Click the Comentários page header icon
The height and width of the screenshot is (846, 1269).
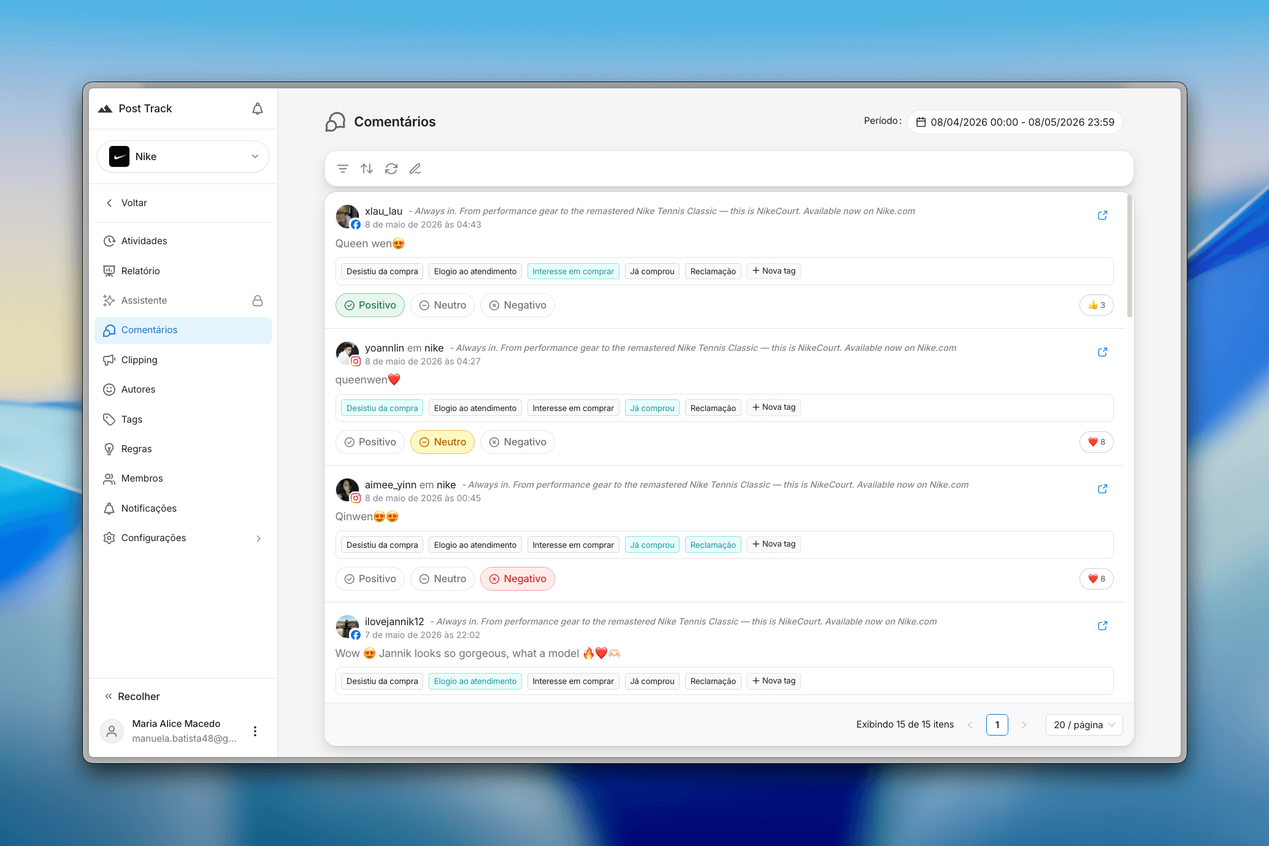[335, 122]
